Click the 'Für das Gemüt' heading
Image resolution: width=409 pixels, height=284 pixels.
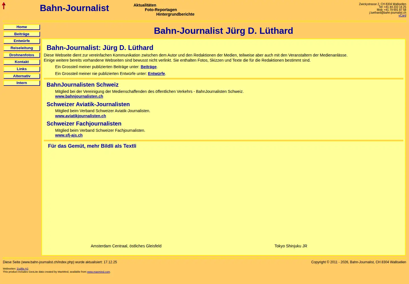[92, 146]
